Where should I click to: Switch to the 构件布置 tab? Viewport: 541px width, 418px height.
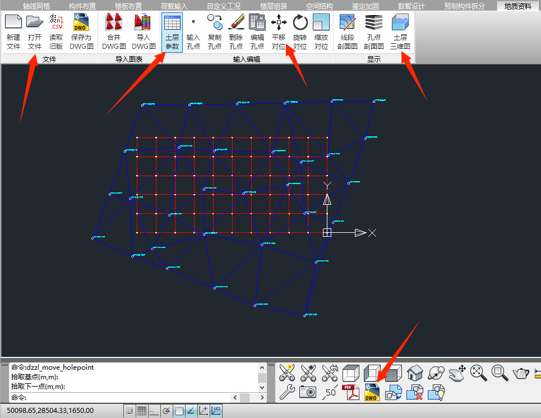[x=82, y=6]
